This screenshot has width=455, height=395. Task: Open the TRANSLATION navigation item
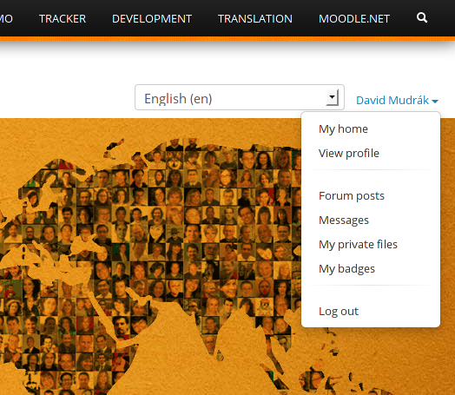pos(255,19)
